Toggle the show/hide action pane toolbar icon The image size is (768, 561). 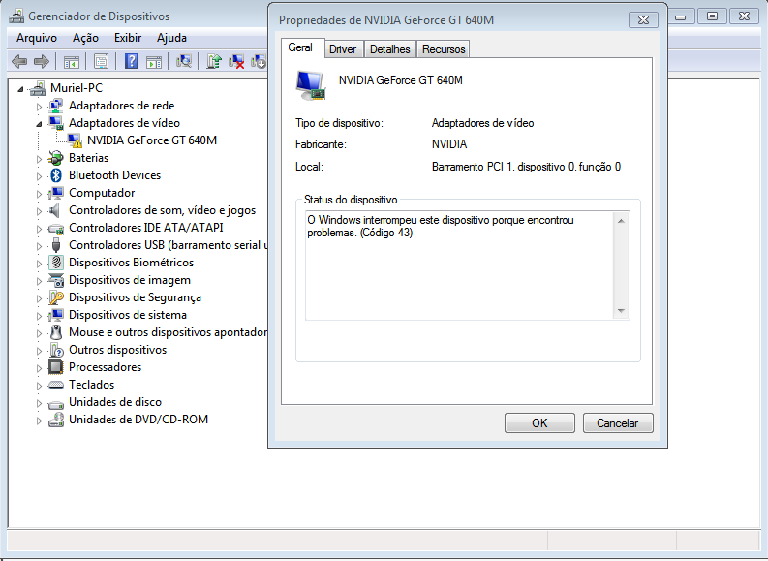(x=154, y=62)
